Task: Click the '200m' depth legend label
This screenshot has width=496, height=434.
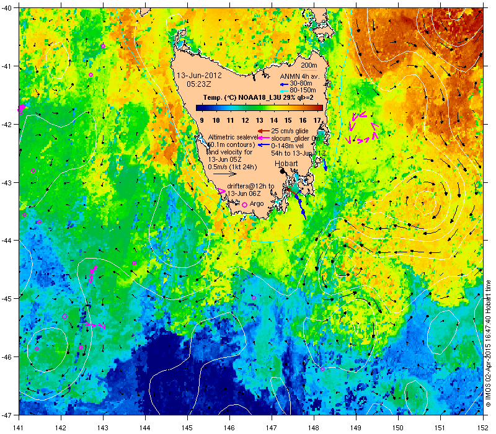Action: [x=309, y=66]
